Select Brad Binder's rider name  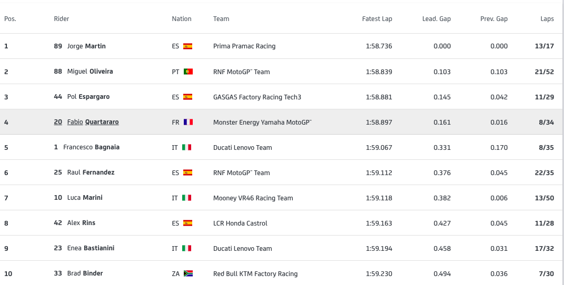point(85,273)
